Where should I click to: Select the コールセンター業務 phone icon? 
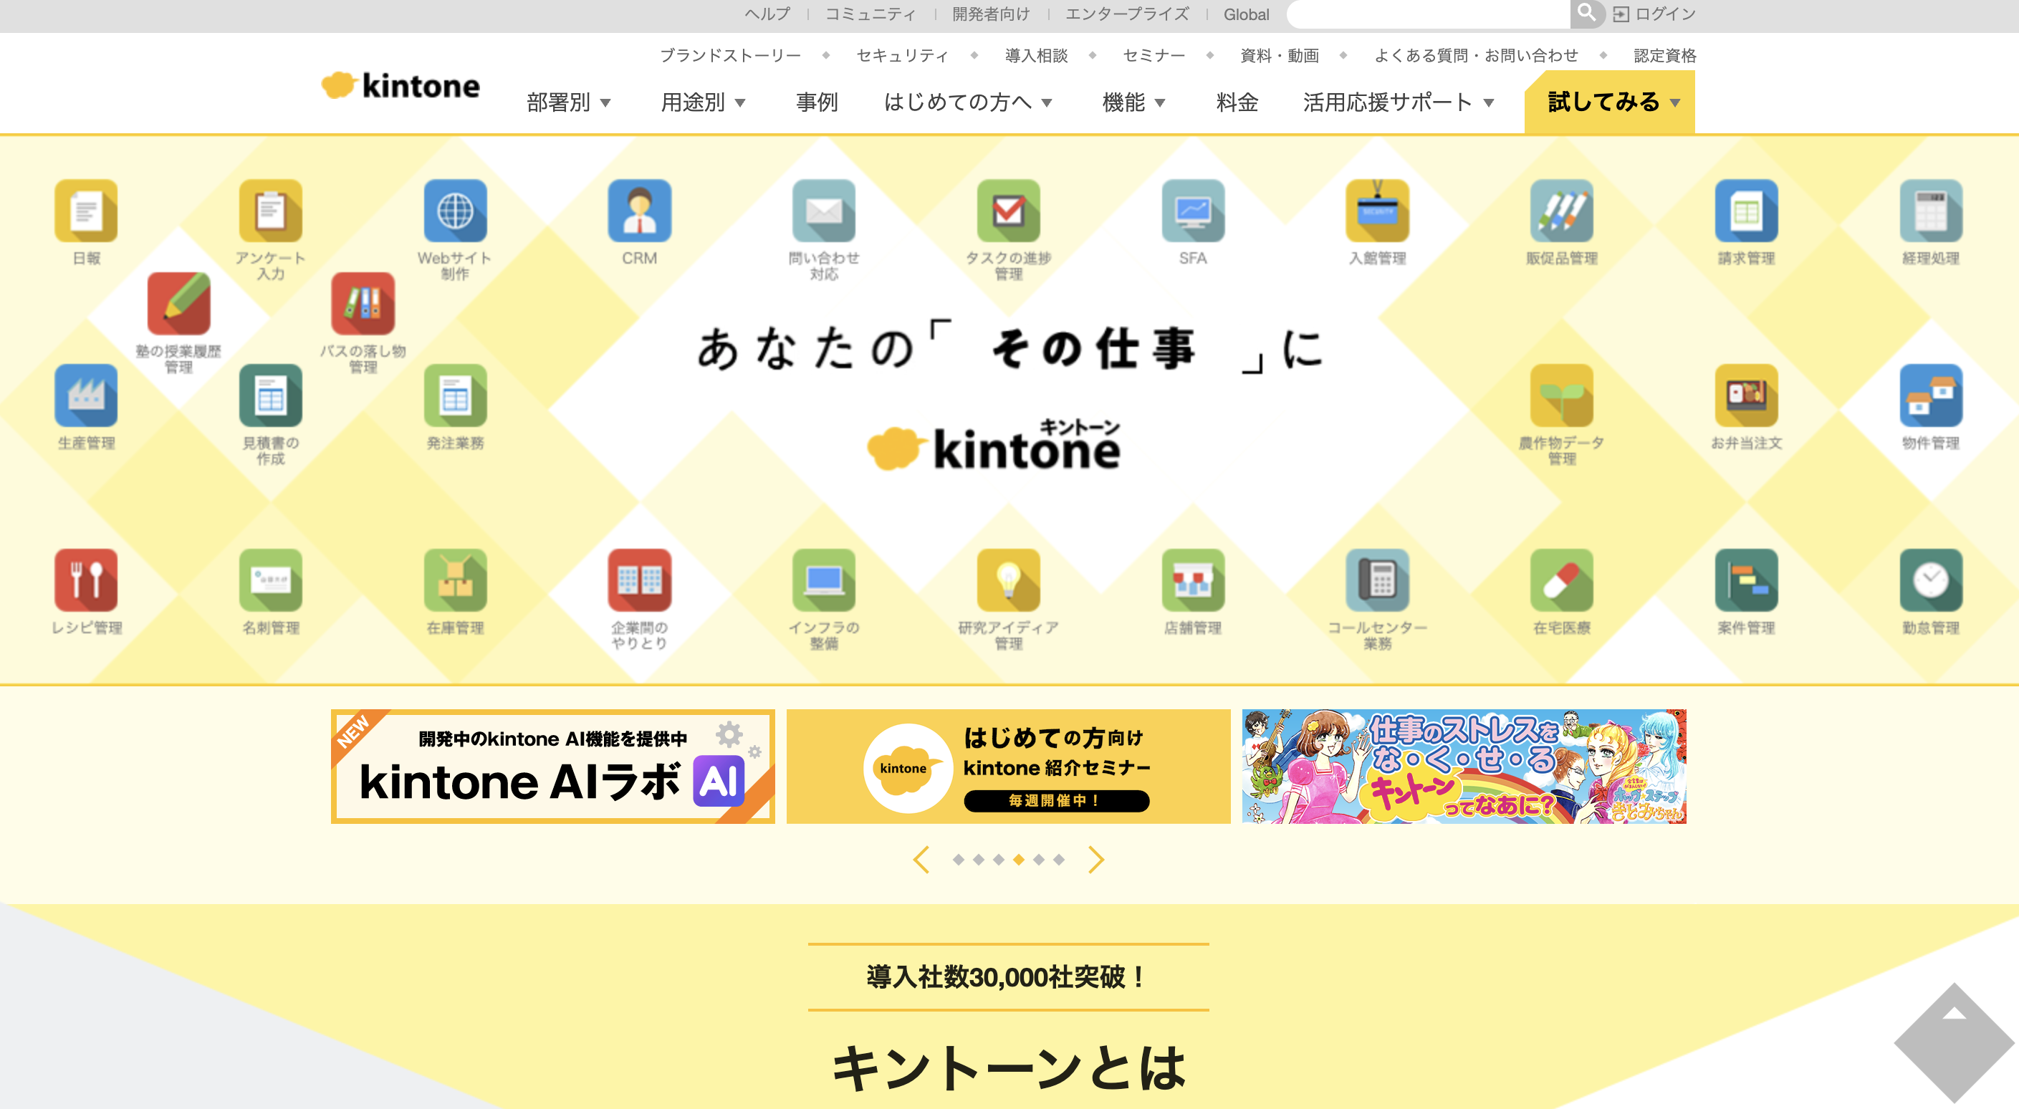point(1376,580)
